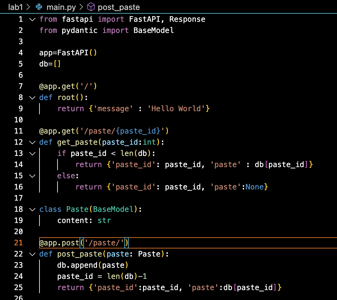Click line number 21 in gutter
Screen dimensions: 337x300
tap(18, 243)
